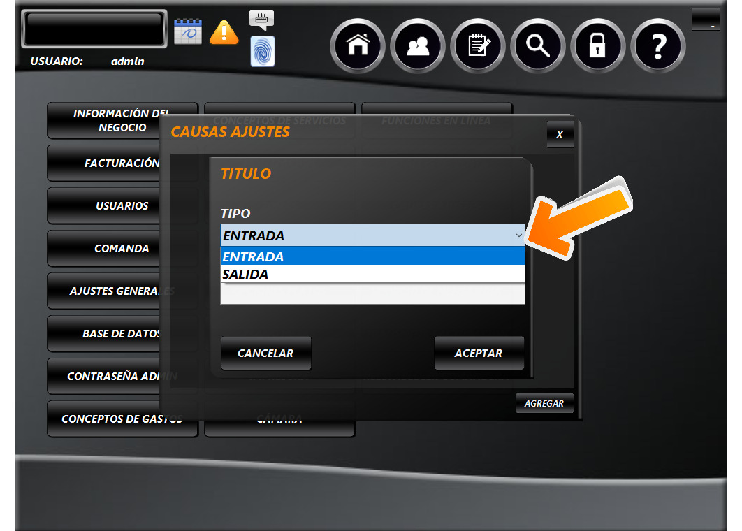Click the black text field above USUARIO
The image size is (742, 531).
94,29
